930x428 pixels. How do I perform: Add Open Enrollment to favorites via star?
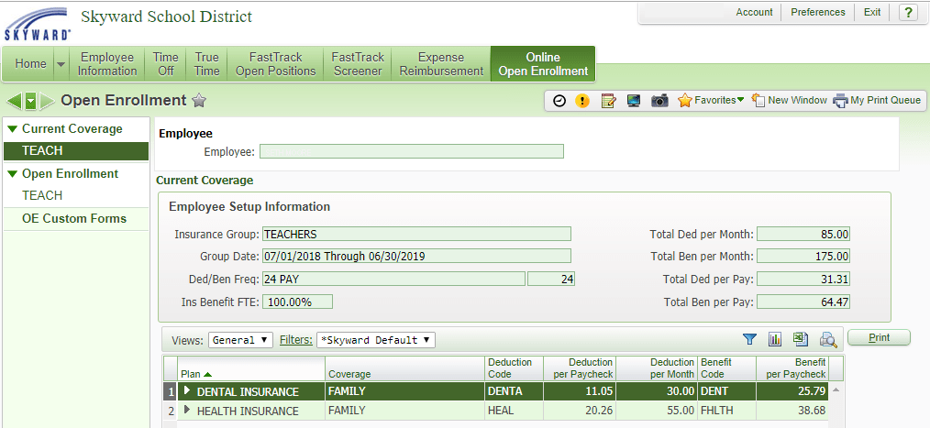pyautogui.click(x=199, y=101)
